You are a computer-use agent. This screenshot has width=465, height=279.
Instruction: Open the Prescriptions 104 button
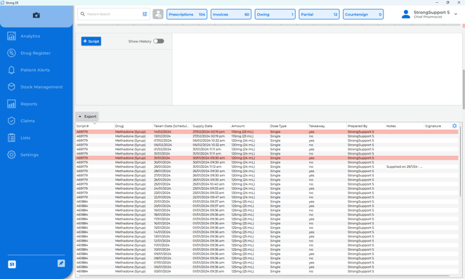point(187,14)
